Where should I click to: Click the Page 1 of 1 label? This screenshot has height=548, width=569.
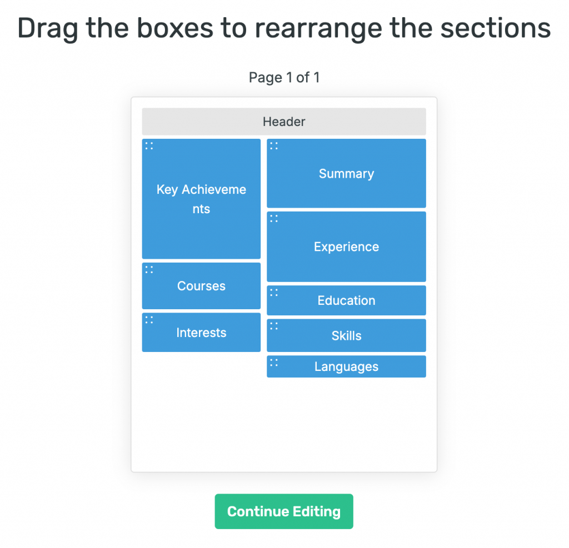tap(284, 77)
